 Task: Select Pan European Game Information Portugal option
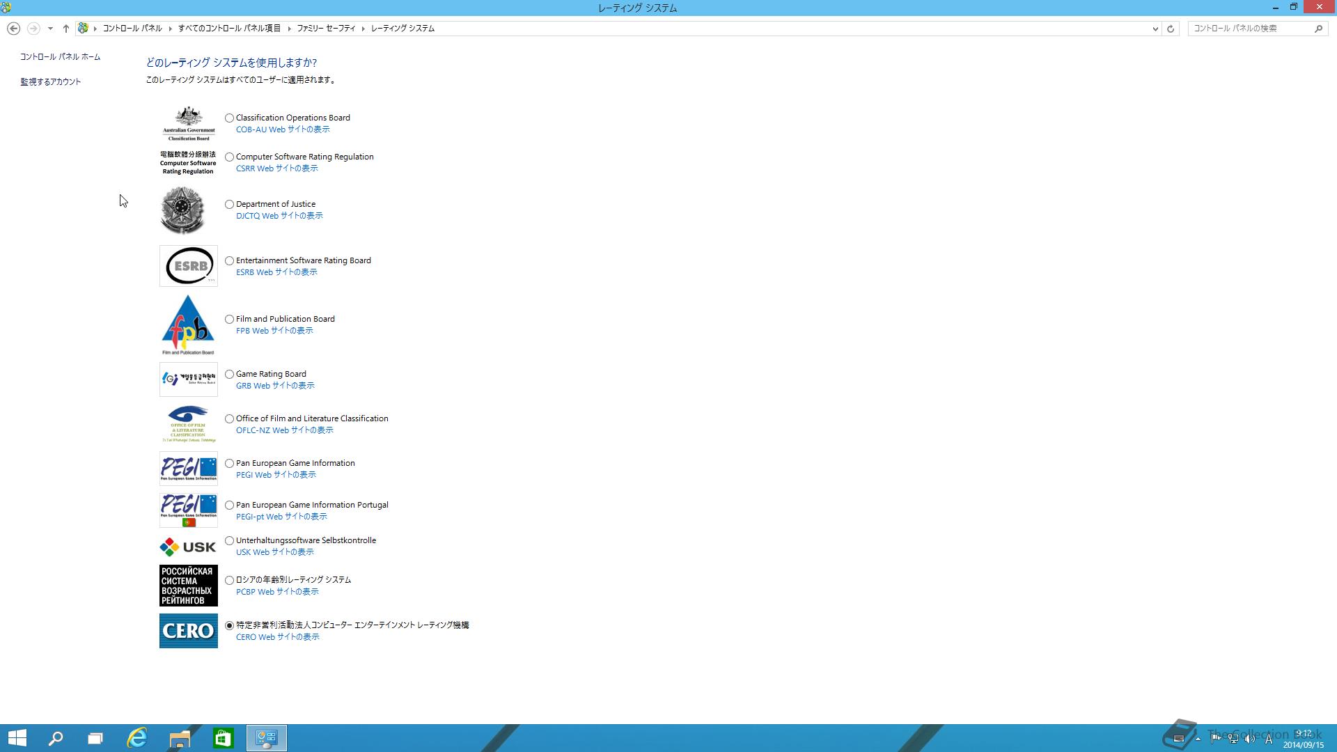click(x=229, y=506)
